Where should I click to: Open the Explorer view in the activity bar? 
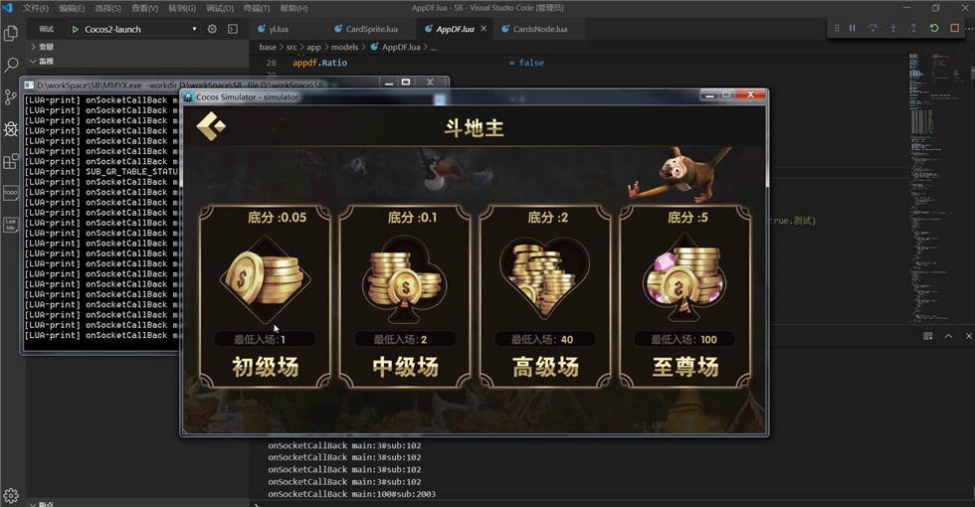(x=11, y=33)
